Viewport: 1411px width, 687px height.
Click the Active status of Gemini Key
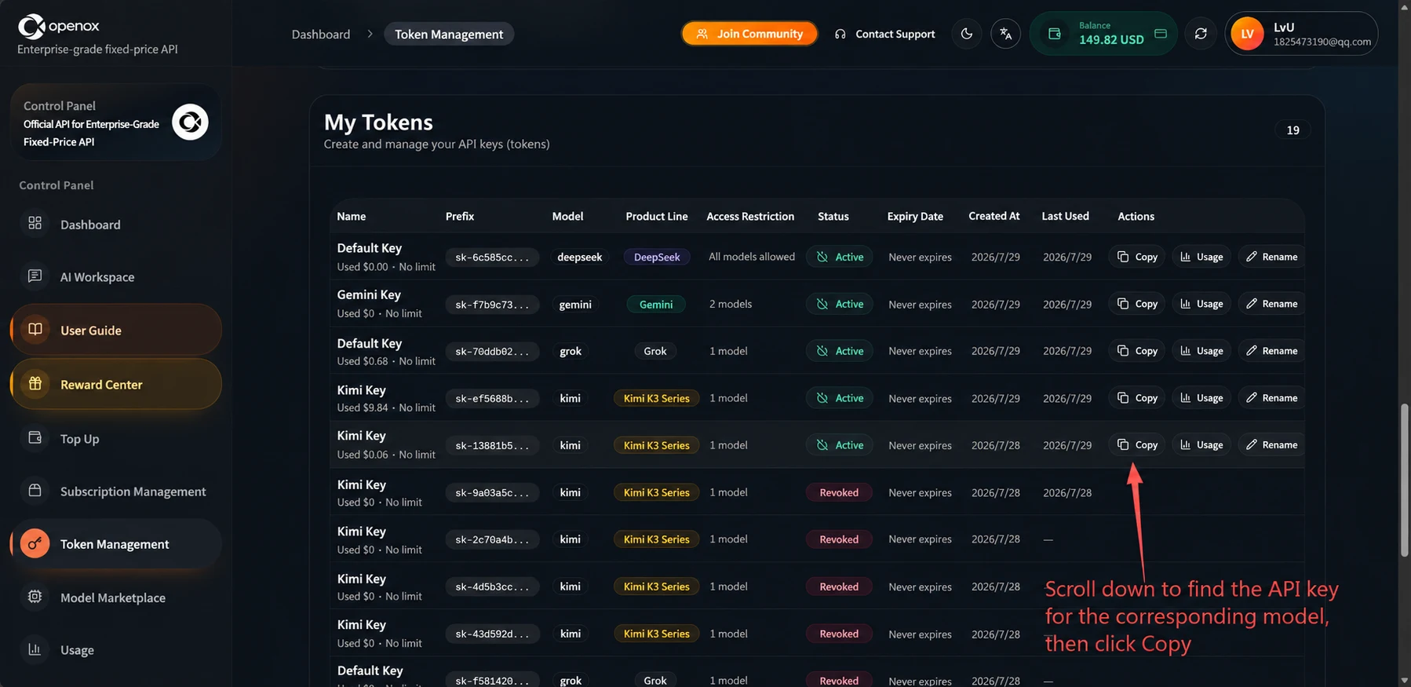click(840, 304)
